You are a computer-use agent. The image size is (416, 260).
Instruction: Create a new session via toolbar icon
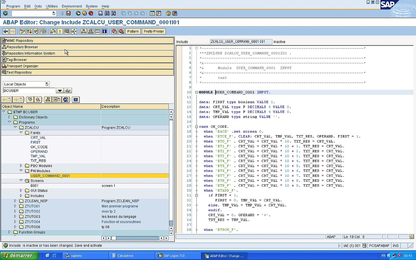[x=152, y=13]
